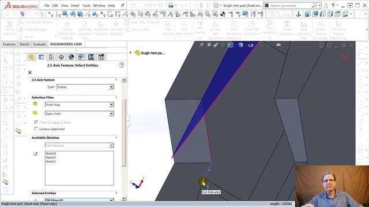Open the CAM operation tree tab

[91, 57]
